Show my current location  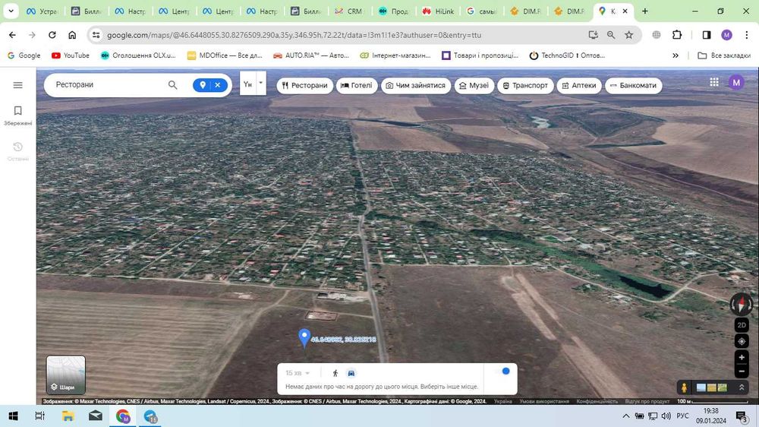click(742, 341)
